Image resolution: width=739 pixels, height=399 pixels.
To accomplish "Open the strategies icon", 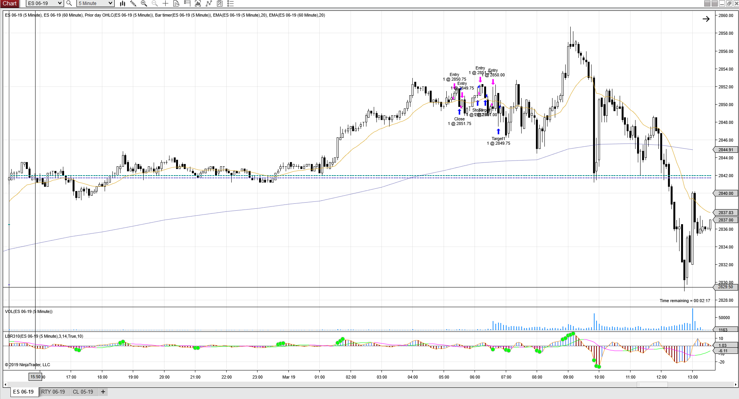I will [220, 3].
